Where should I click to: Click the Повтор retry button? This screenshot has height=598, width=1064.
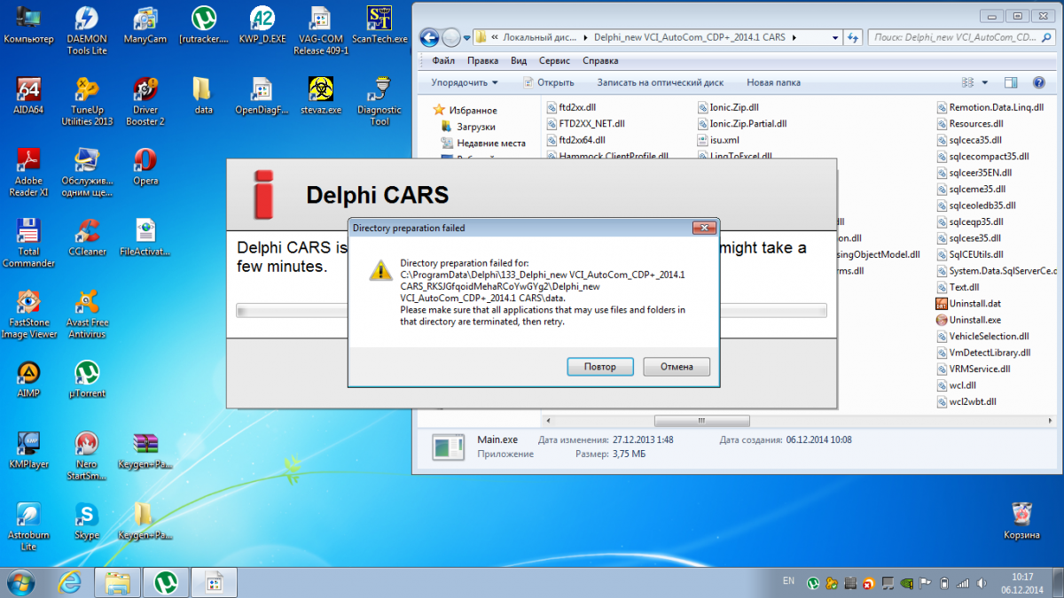599,367
